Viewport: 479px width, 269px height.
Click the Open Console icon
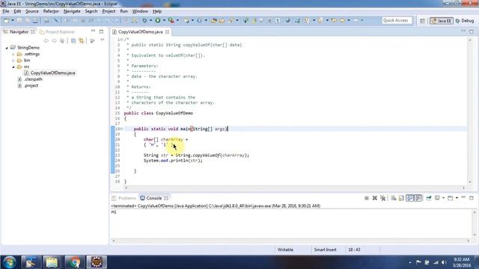[451, 198]
